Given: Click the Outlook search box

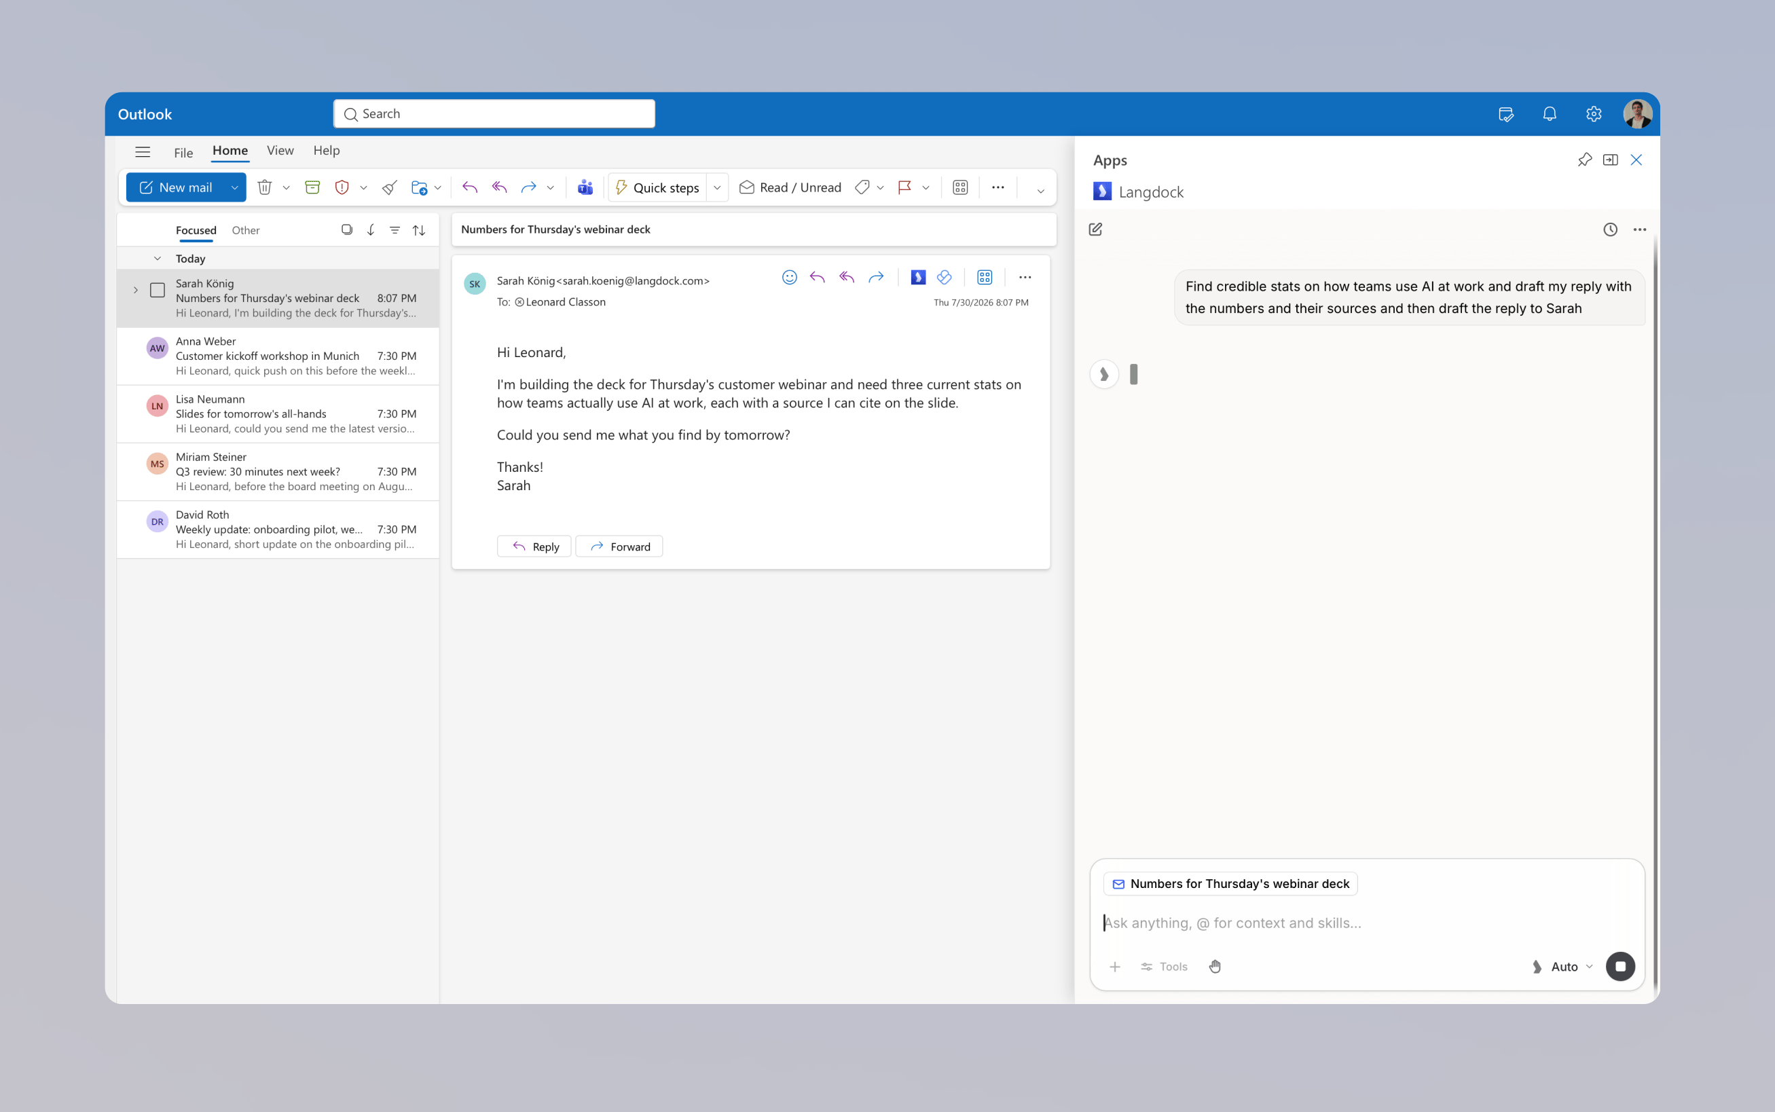Looking at the screenshot, I should tap(494, 114).
